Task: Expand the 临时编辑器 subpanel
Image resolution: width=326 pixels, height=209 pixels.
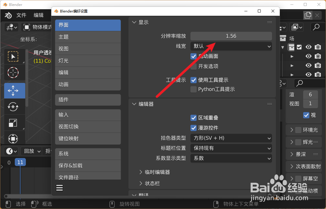Action: point(141,172)
